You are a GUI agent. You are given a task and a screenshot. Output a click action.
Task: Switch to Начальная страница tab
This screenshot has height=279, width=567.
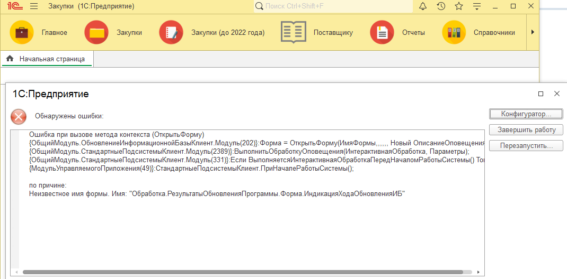click(x=47, y=59)
